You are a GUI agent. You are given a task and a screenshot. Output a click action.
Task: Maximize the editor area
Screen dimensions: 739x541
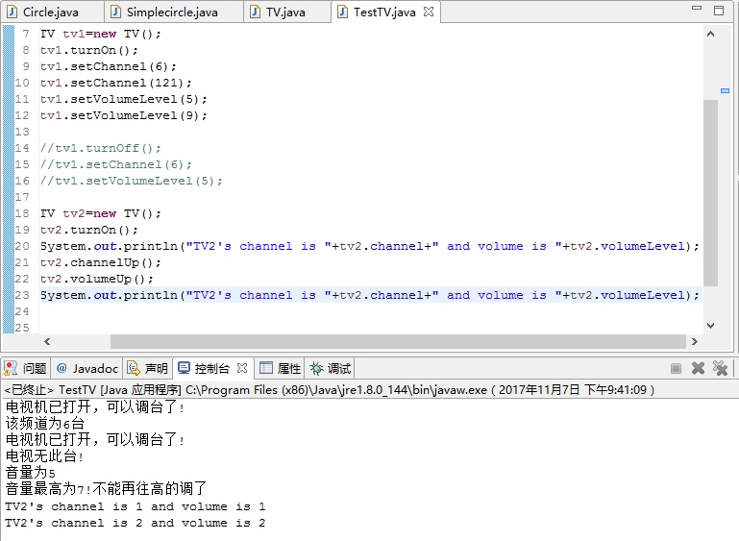(x=719, y=11)
